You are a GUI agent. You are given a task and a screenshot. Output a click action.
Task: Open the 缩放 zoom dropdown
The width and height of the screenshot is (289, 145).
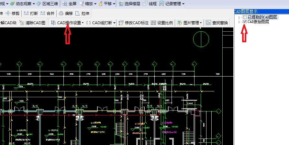coord(95,4)
